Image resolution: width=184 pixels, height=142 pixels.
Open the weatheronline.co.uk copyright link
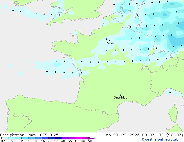(160, 139)
